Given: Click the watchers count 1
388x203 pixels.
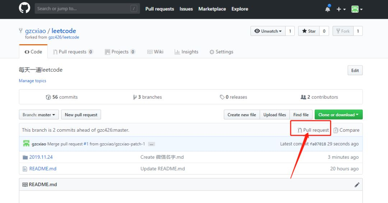Looking at the screenshot, I should coord(290,31).
